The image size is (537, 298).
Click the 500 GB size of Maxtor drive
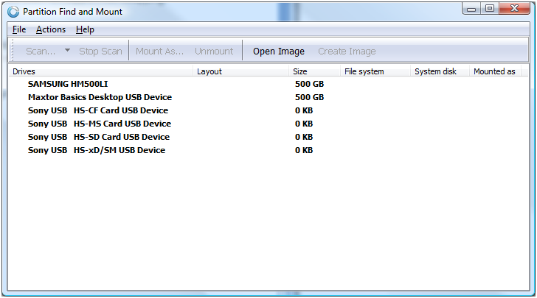309,97
